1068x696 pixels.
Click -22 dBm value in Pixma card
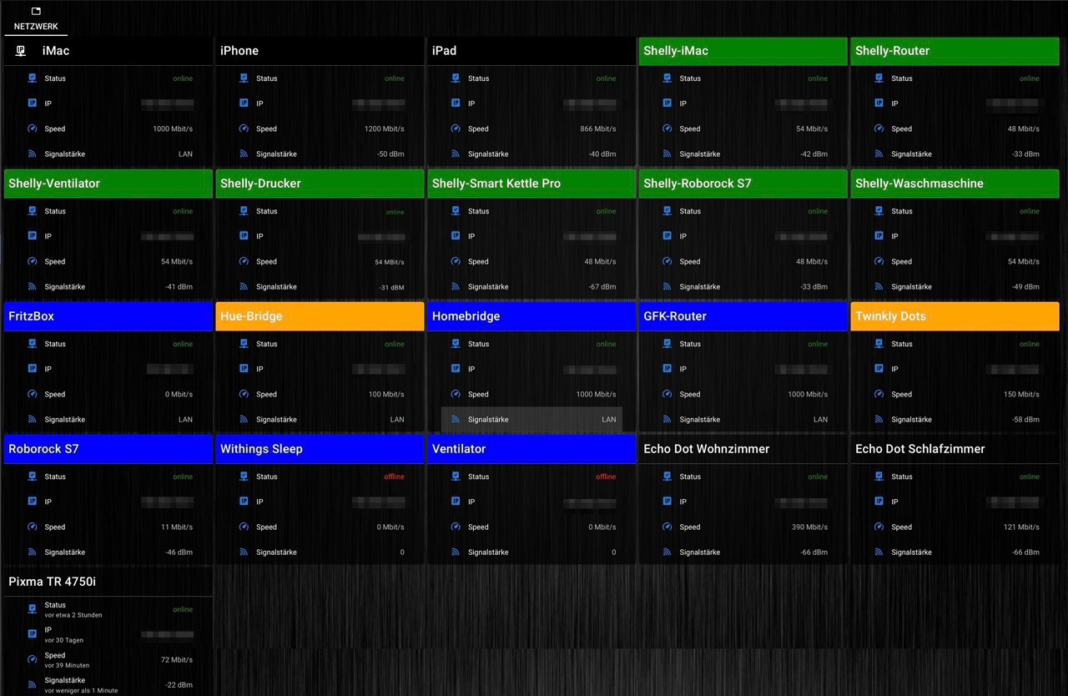pyautogui.click(x=177, y=684)
